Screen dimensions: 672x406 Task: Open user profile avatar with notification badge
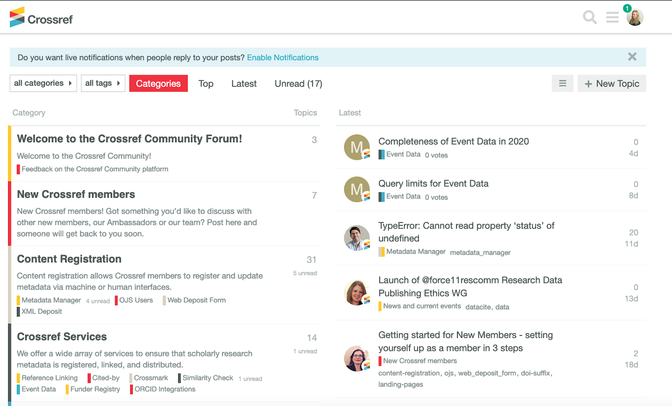click(x=635, y=18)
